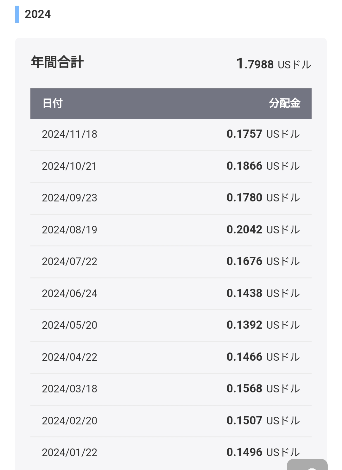This screenshot has height=470, width=342.
Task: Tap the gray floating button at bottom right
Action: 307,465
